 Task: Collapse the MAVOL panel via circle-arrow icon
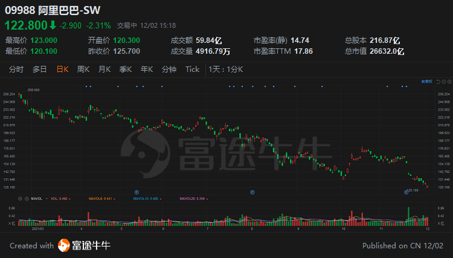click(x=27, y=199)
